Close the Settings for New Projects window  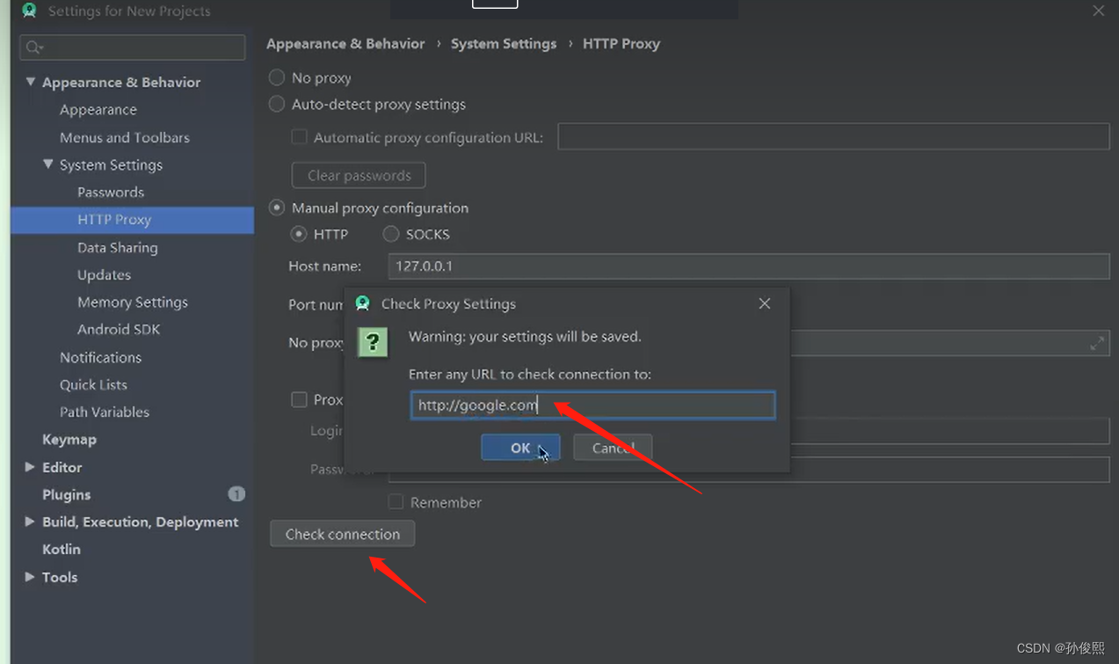(x=1099, y=11)
